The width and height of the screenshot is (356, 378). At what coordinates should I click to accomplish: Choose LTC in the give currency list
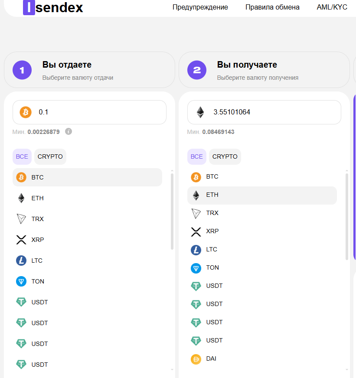pos(87,261)
